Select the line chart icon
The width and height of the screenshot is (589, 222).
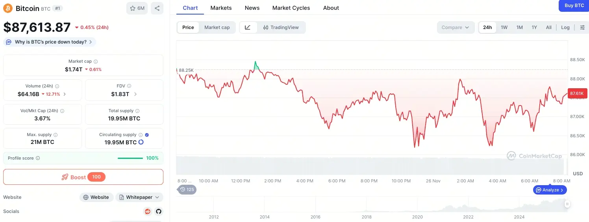coord(248,27)
